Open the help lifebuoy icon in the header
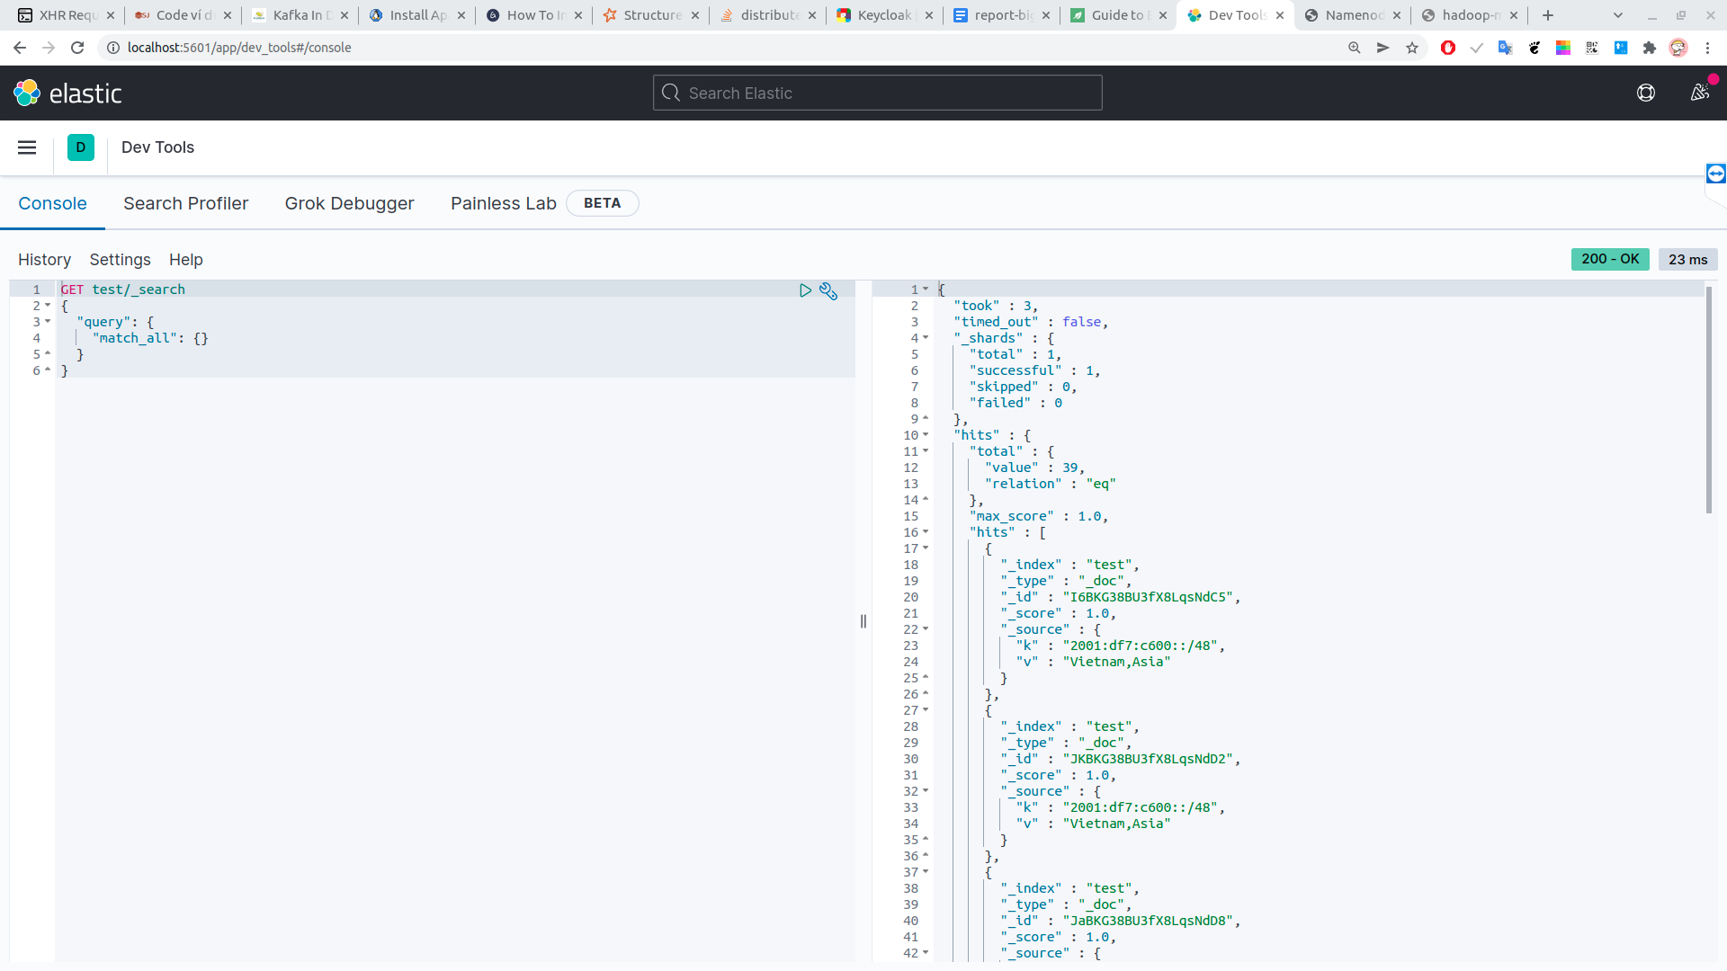Image resolution: width=1727 pixels, height=971 pixels. click(1645, 93)
